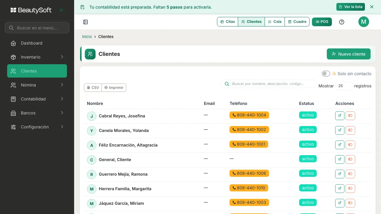381x214 pixels.
Task: Sort by the Nombre column header
Action: pyautogui.click(x=95, y=103)
